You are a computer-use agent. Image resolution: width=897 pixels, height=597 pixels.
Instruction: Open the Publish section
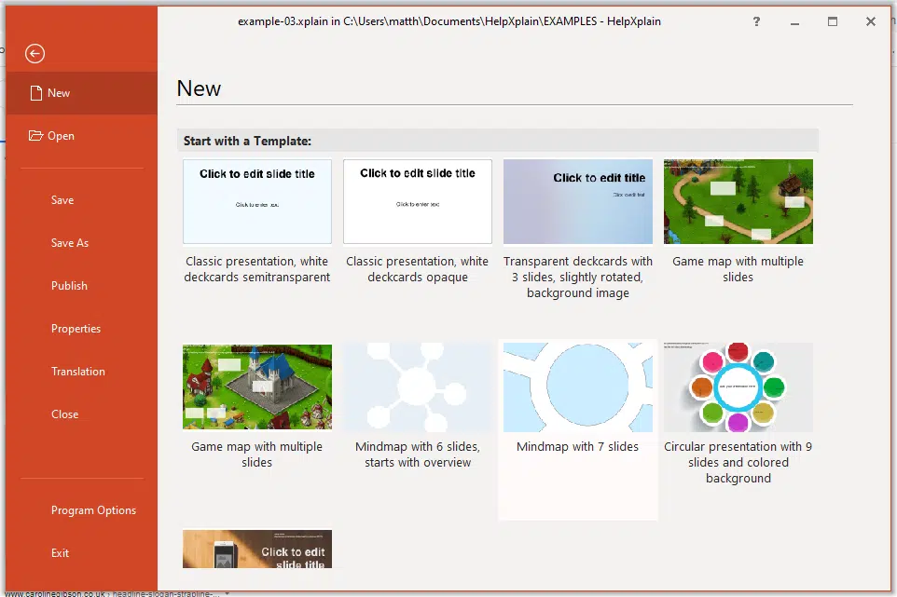69,286
